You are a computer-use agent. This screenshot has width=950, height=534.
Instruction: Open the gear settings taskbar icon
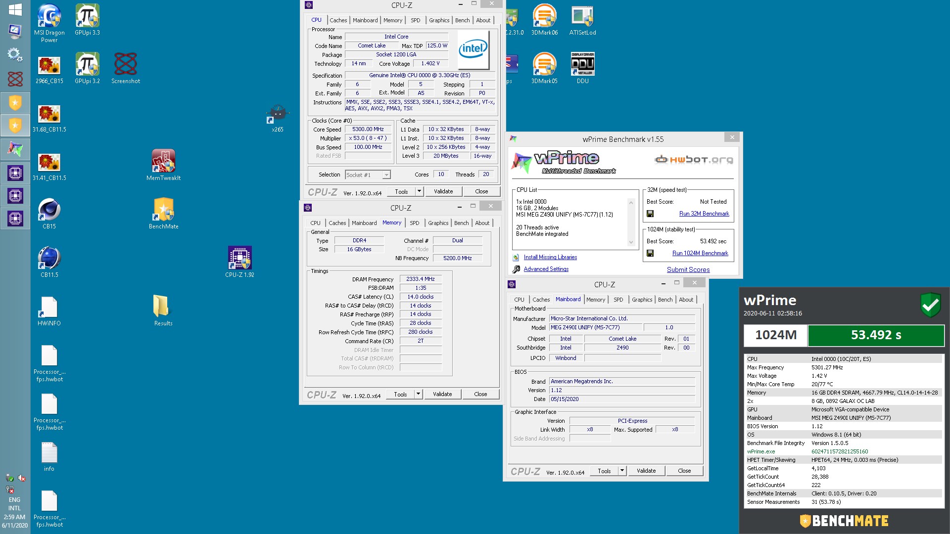(x=15, y=54)
